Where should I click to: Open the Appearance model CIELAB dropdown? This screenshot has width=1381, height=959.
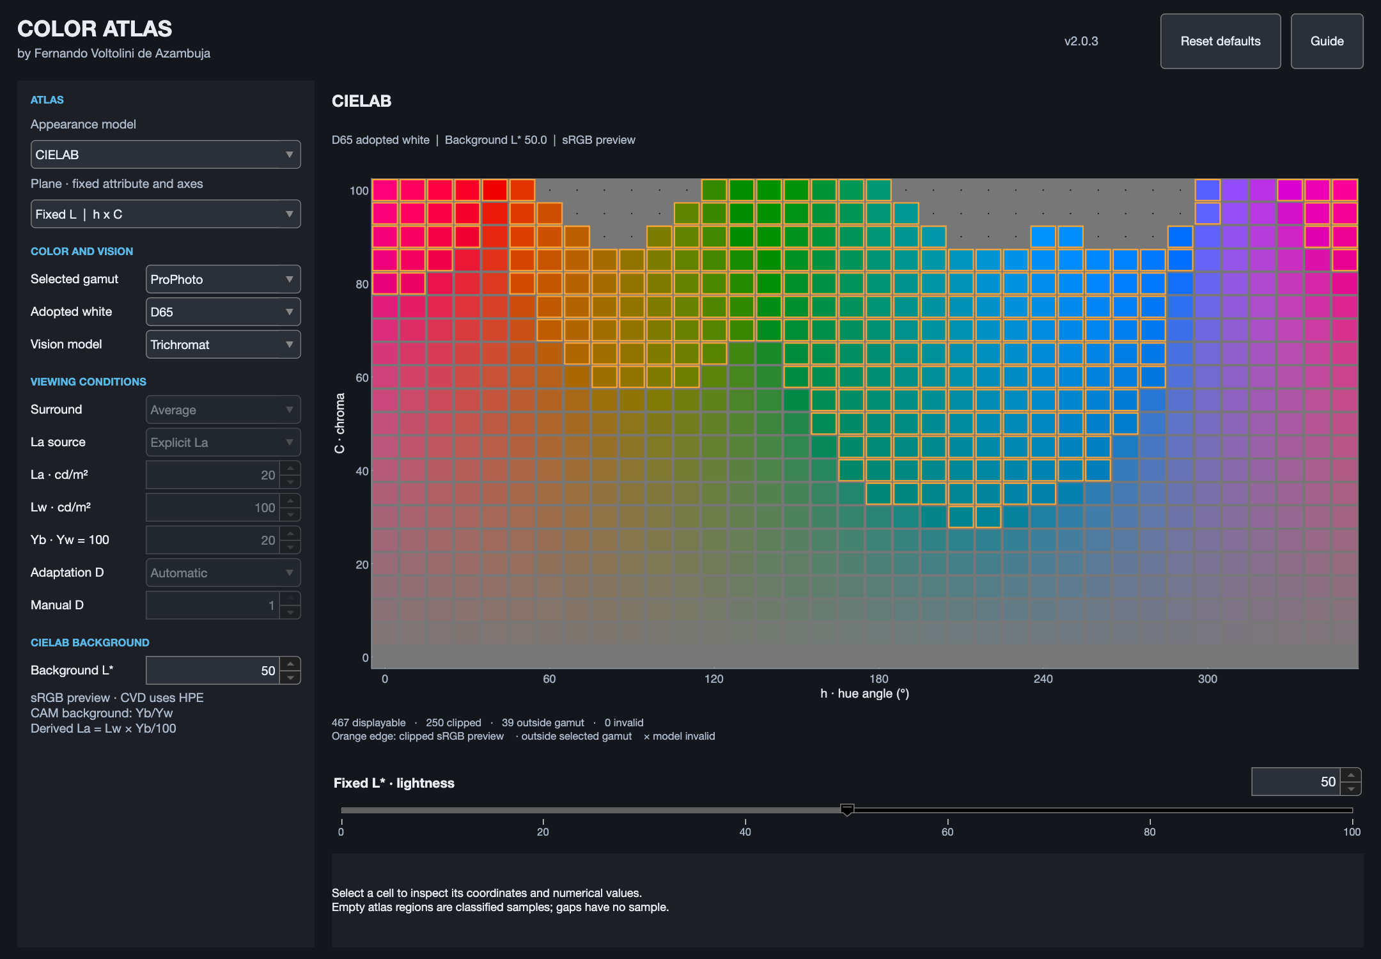tap(166, 155)
